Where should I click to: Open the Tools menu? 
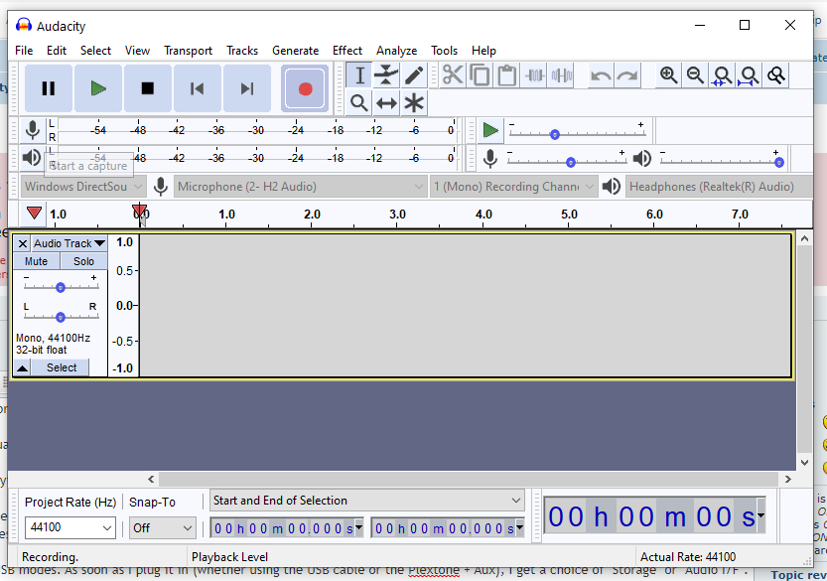(444, 51)
